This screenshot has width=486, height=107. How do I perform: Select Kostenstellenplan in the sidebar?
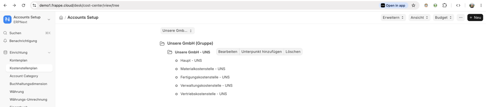coord(29,68)
